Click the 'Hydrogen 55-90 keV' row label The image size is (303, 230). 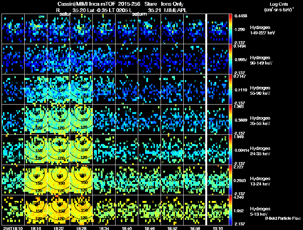(260, 91)
